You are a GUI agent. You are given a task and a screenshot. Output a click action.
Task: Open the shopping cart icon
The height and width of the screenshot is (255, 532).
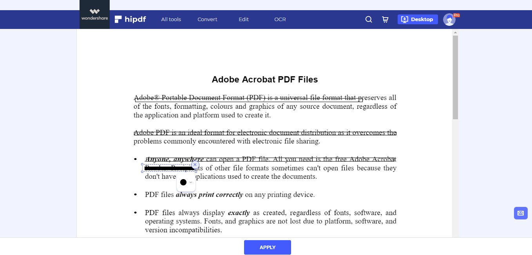pyautogui.click(x=385, y=19)
